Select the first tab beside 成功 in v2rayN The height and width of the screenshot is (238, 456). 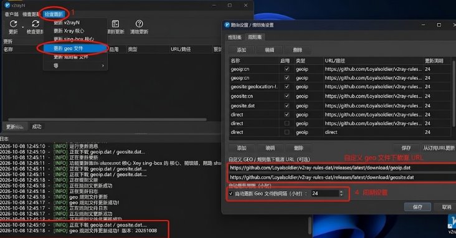click(x=15, y=126)
